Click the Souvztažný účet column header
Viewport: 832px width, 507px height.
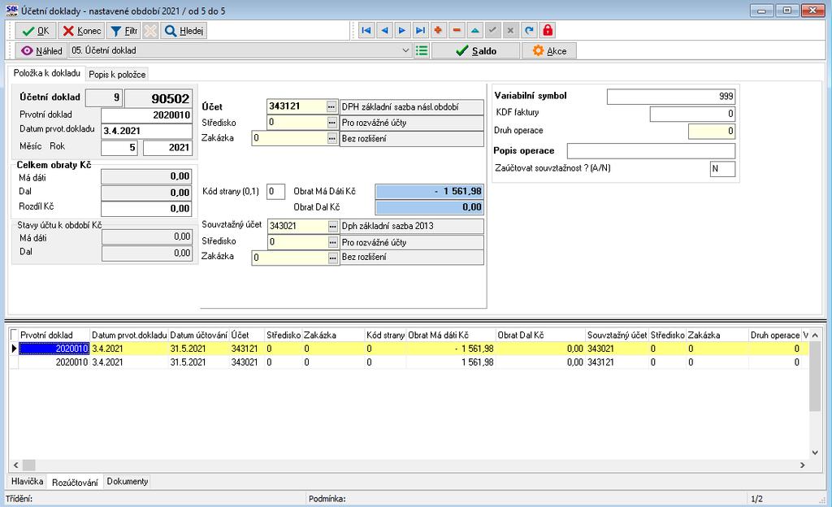click(x=617, y=336)
